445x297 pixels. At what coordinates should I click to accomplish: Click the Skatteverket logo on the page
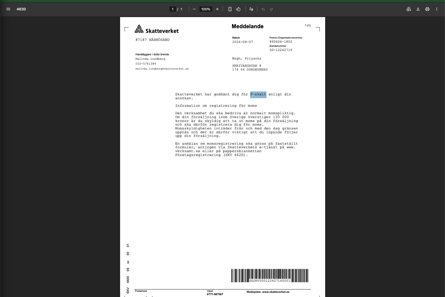(156, 29)
